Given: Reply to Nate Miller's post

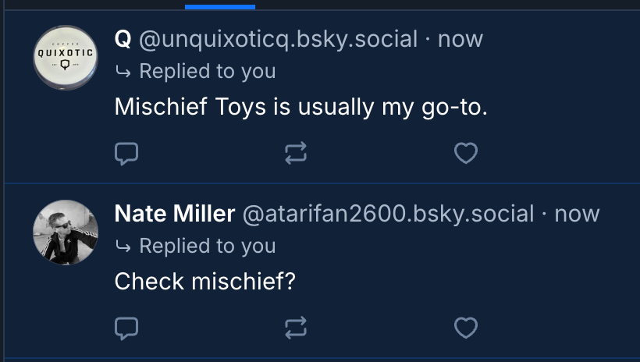Looking at the screenshot, I should pos(126,328).
